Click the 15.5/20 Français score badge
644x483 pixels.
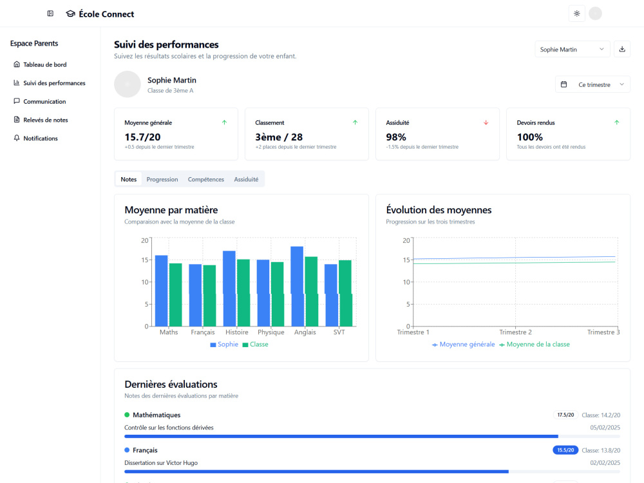(565, 450)
